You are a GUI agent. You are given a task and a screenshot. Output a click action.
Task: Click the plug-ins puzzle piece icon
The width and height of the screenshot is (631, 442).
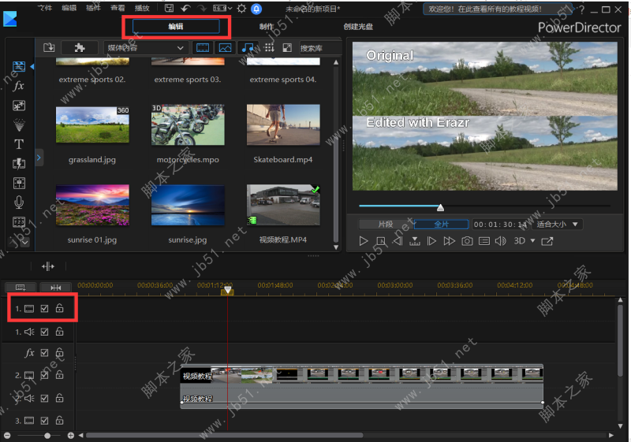coord(80,48)
